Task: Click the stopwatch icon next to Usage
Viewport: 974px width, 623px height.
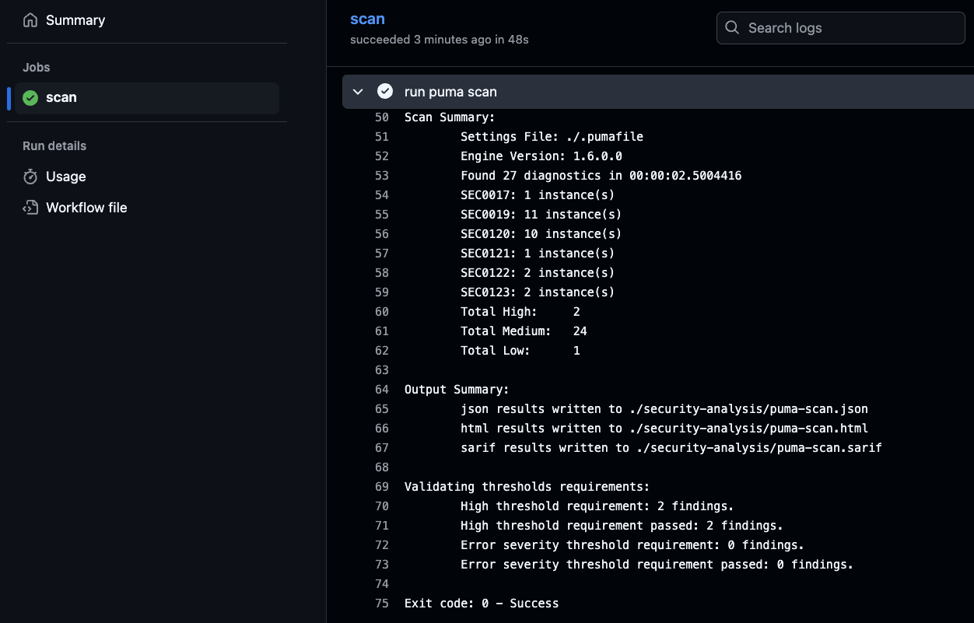Action: click(x=30, y=177)
